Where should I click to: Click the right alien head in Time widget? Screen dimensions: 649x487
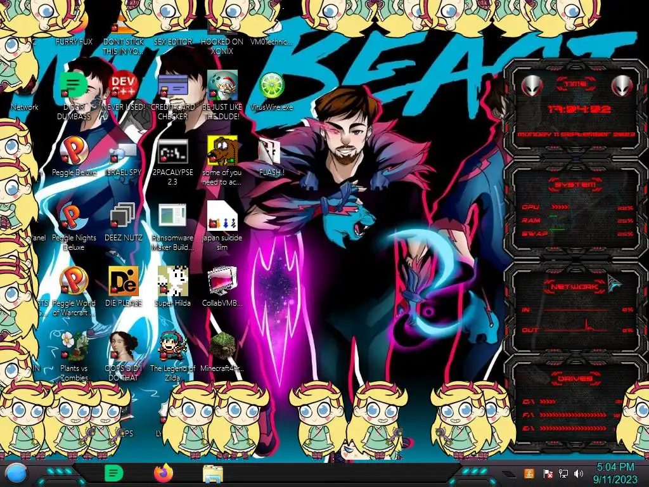click(x=622, y=86)
